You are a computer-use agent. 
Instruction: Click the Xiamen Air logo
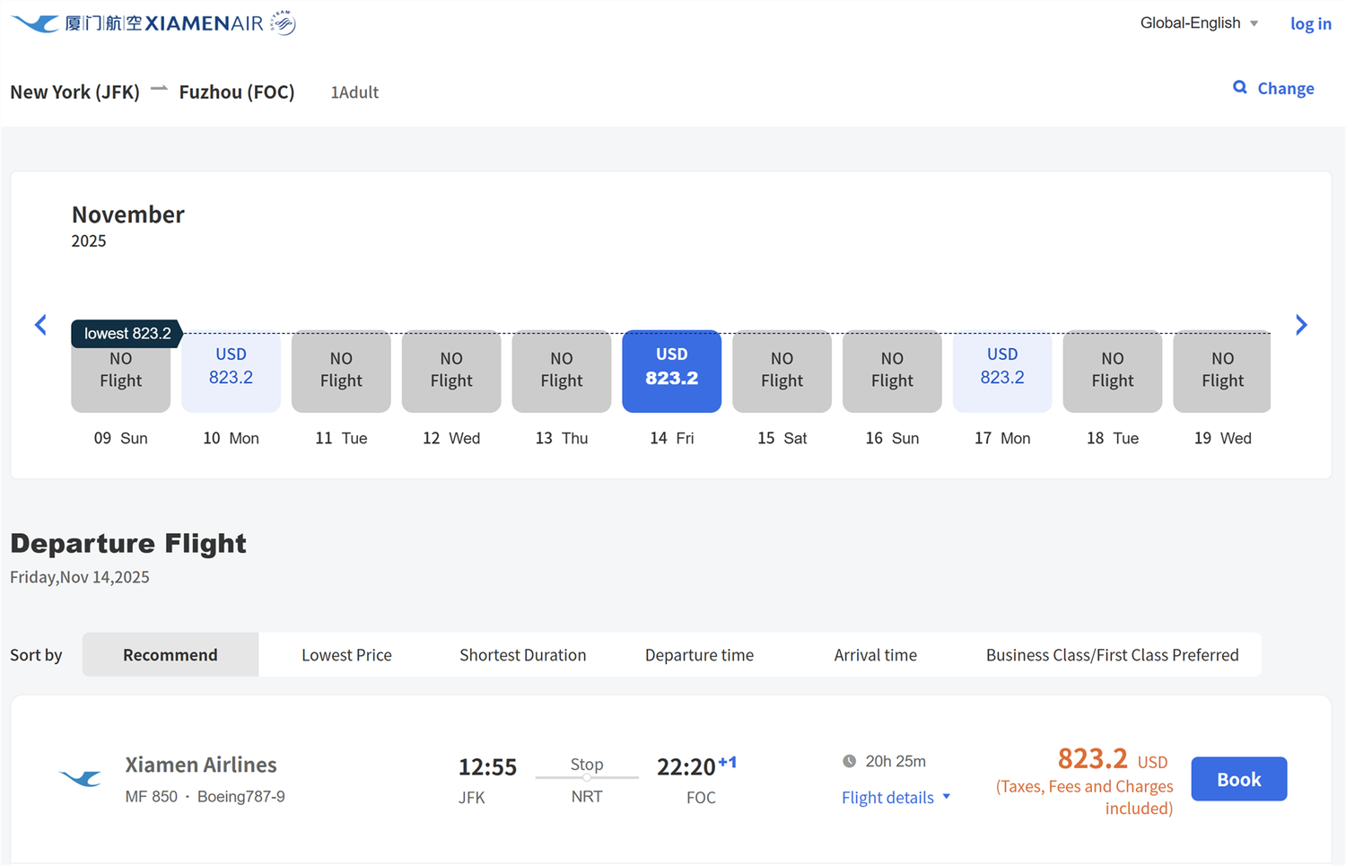(153, 23)
